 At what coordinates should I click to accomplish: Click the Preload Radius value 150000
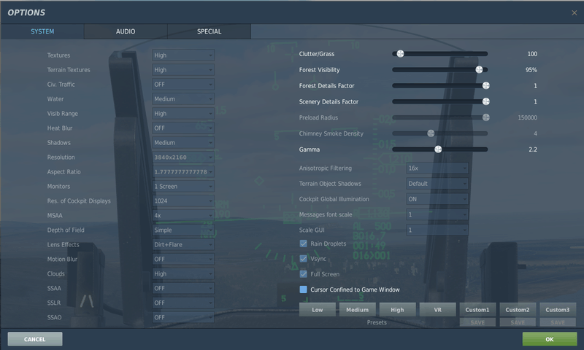click(x=527, y=117)
